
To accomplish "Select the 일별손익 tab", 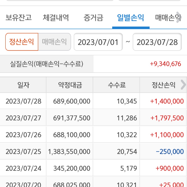I will tap(131, 17).
